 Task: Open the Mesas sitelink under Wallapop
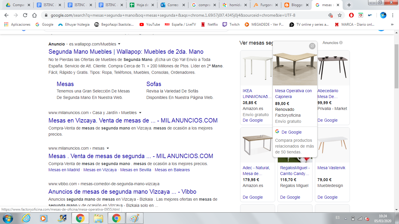(65, 84)
